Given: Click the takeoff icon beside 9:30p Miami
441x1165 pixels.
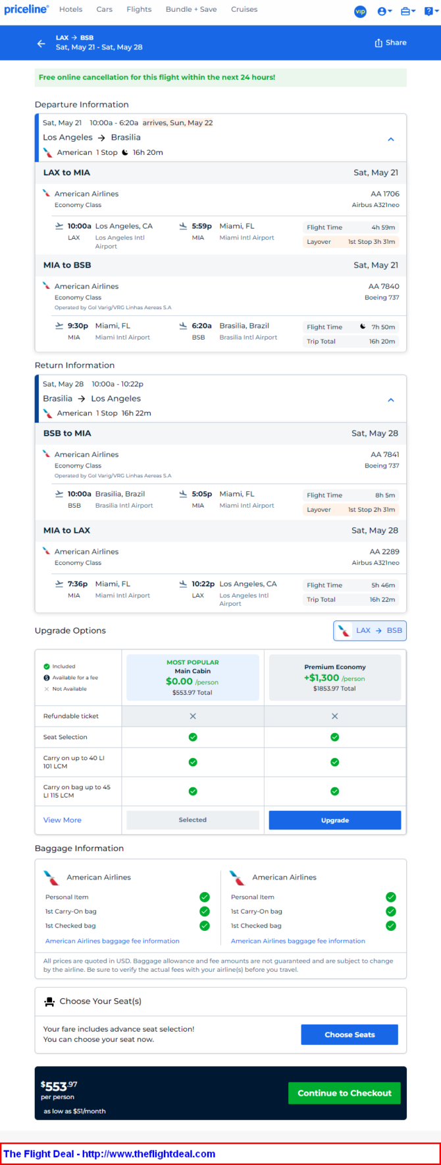Looking at the screenshot, I should pyautogui.click(x=59, y=326).
